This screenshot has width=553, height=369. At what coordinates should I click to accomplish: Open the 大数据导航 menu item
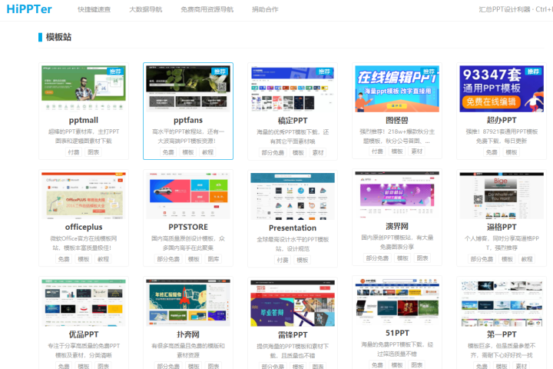click(x=146, y=9)
